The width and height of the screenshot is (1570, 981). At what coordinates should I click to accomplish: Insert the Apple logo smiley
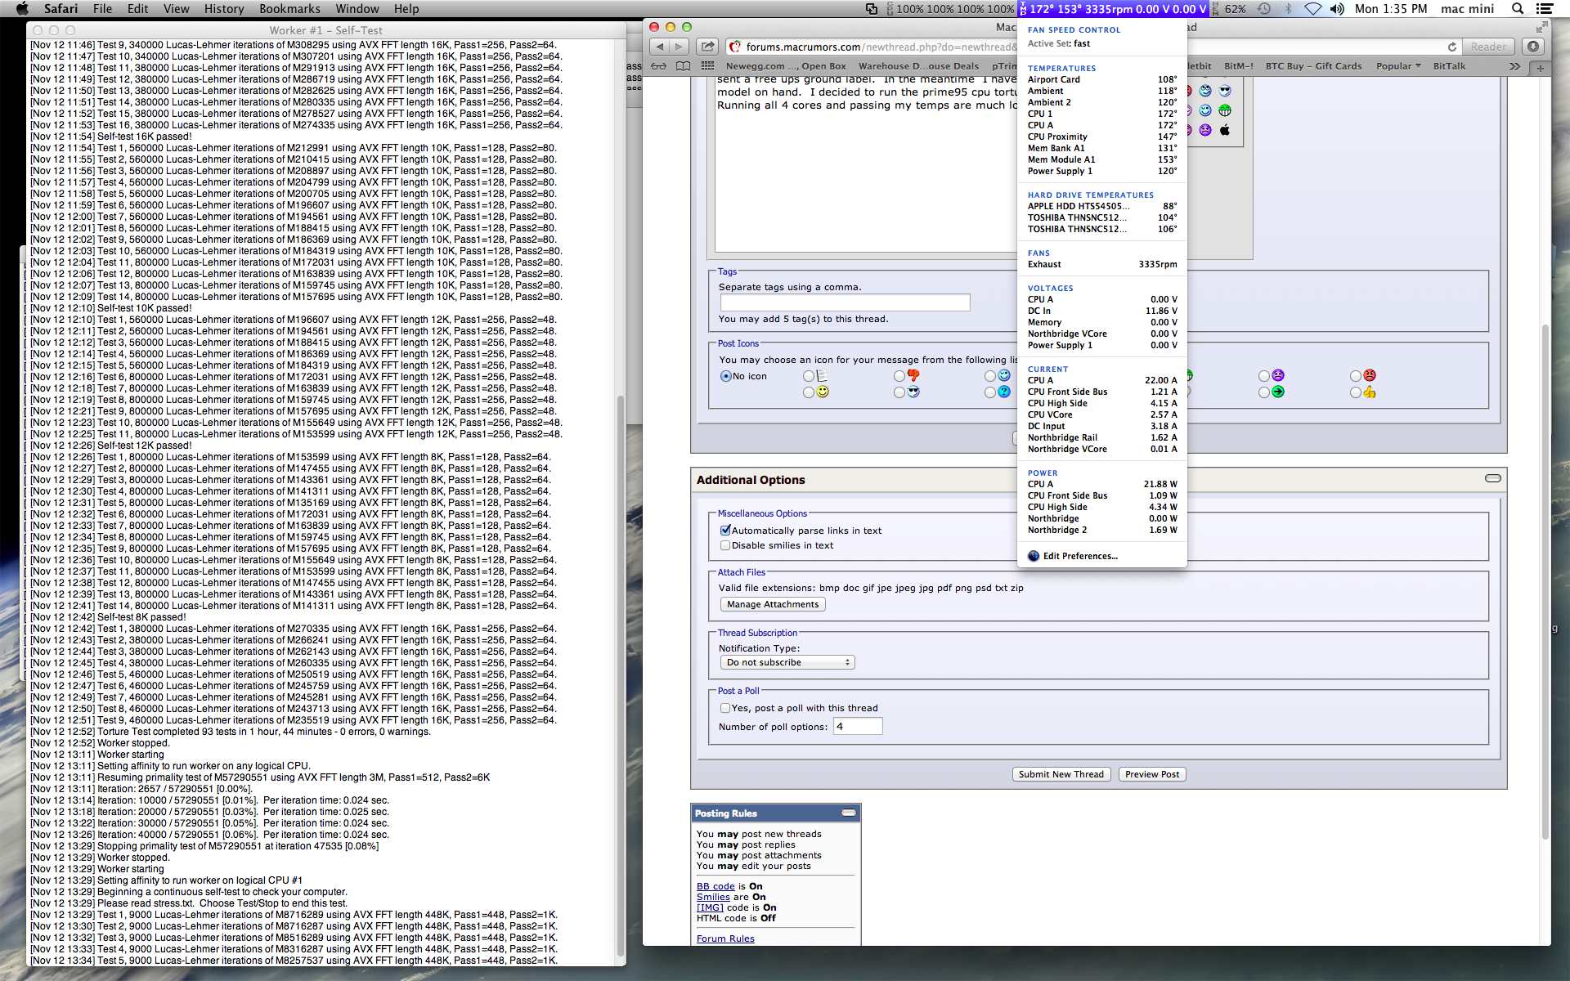pyautogui.click(x=1225, y=130)
